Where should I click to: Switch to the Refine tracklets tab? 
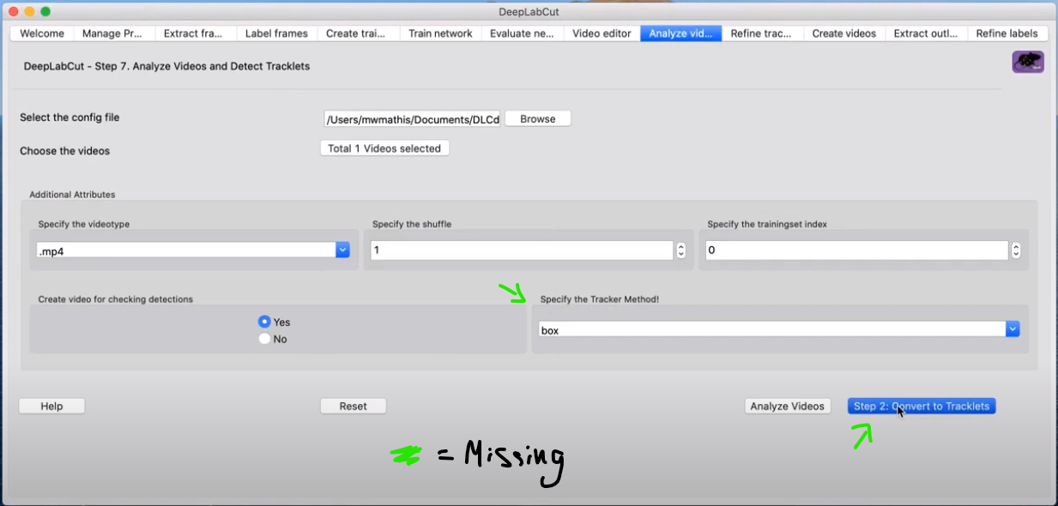(x=762, y=33)
